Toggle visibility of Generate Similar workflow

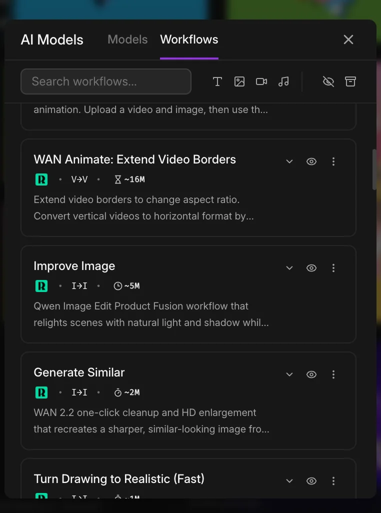tap(311, 374)
